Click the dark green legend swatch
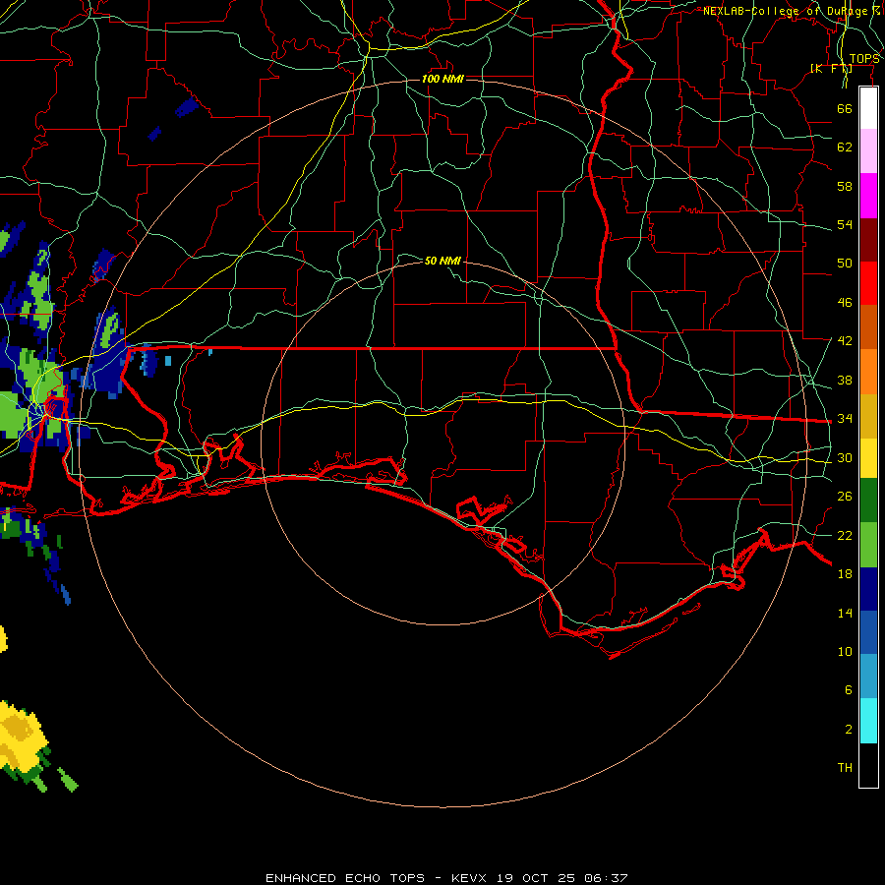The width and height of the screenshot is (885, 885). (868, 501)
